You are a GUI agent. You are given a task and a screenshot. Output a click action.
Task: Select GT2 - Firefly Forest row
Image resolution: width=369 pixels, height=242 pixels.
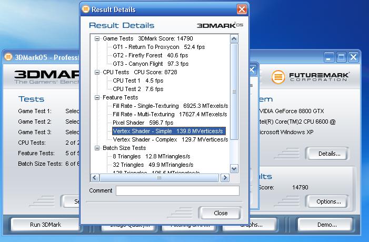point(150,56)
